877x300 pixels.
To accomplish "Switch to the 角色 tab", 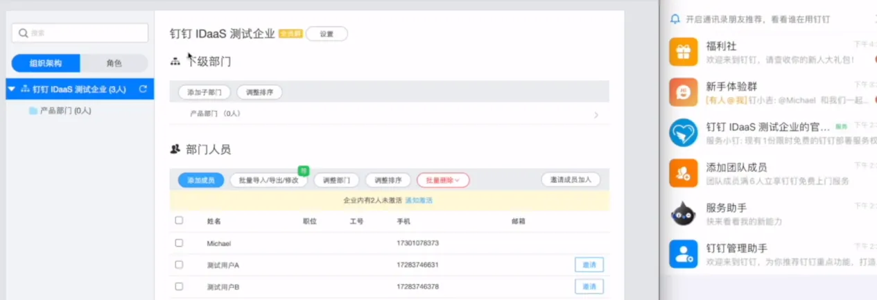I will [114, 63].
